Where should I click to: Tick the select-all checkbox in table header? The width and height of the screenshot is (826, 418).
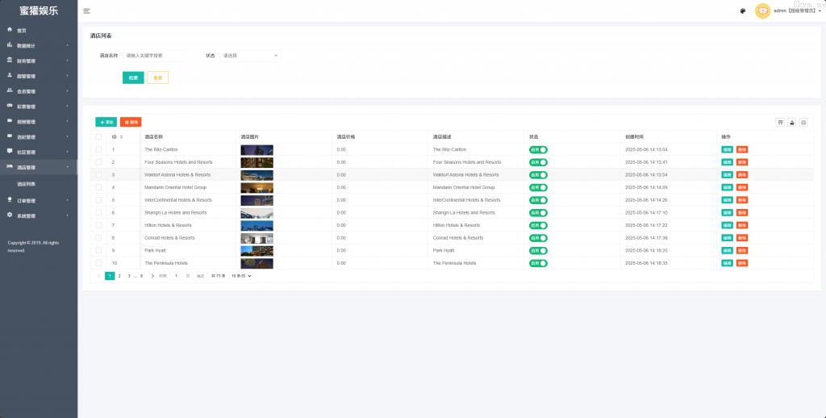[x=99, y=137]
